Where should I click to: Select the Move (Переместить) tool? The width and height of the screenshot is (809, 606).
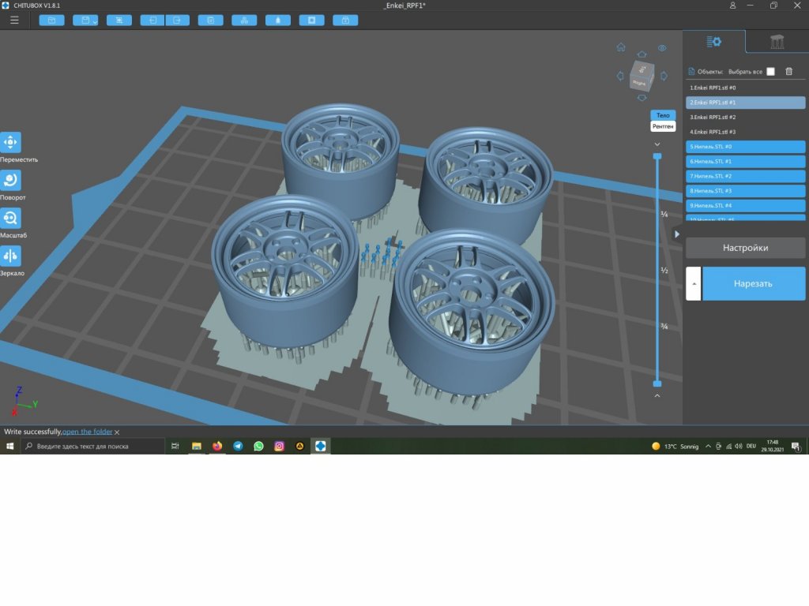tap(11, 143)
